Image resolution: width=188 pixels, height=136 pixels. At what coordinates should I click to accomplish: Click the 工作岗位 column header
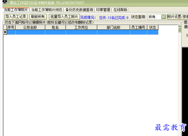click(x=81, y=27)
